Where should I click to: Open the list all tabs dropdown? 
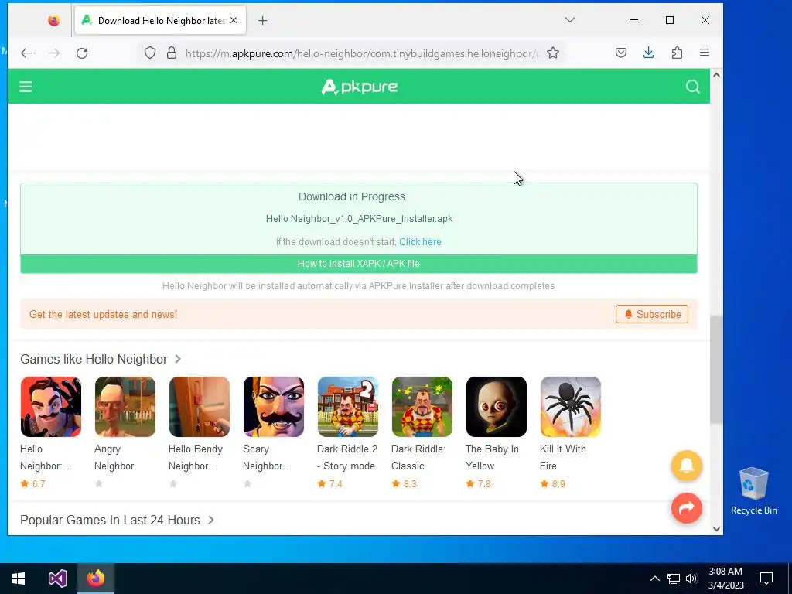tap(570, 20)
